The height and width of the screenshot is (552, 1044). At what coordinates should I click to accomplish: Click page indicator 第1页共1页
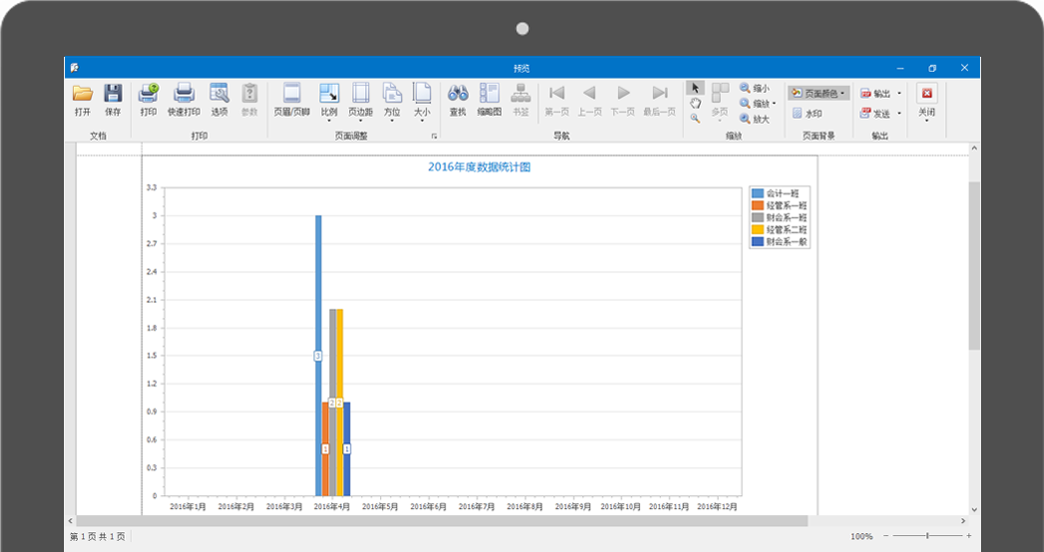coord(97,536)
